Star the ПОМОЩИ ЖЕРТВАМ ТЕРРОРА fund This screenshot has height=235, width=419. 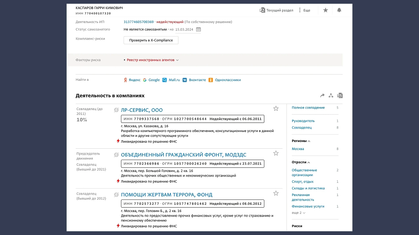276,193
